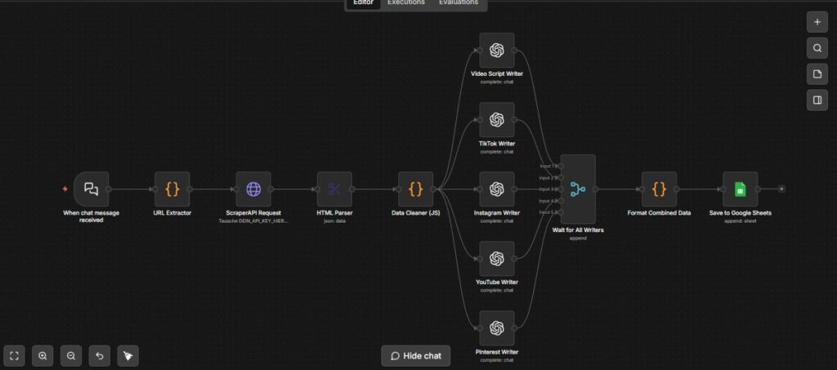Switch to the Evaluations tab
This screenshot has height=370, width=837.
tap(459, 2)
